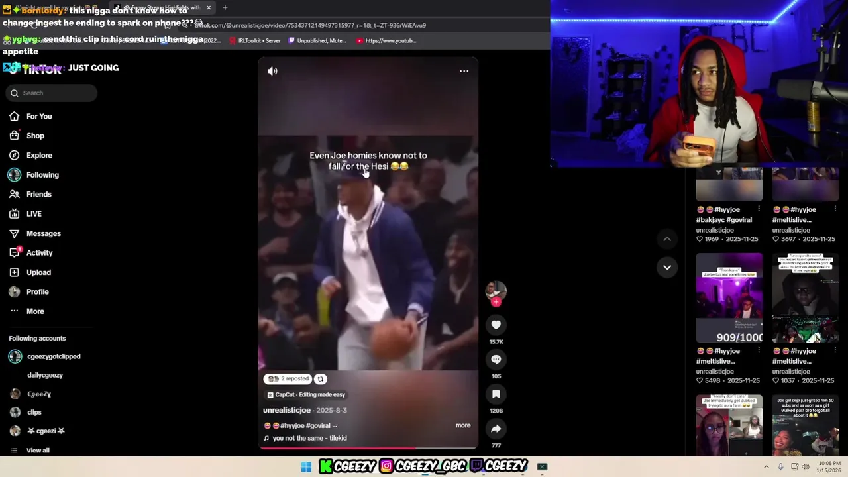Open the video options three-dot menu

click(464, 71)
